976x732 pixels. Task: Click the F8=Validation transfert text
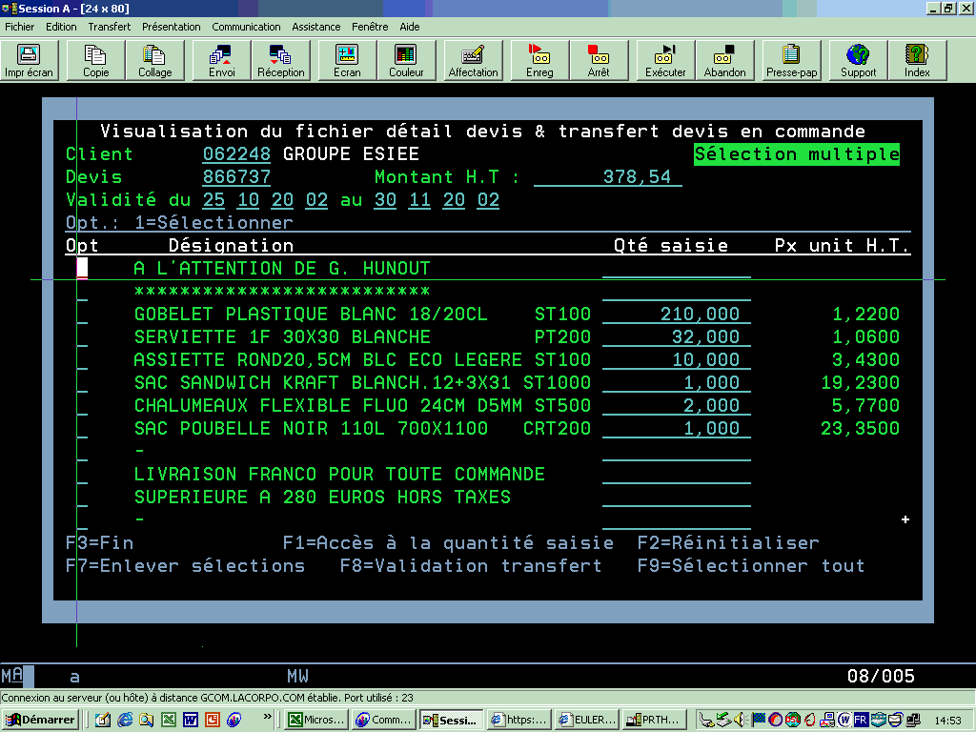click(x=471, y=566)
